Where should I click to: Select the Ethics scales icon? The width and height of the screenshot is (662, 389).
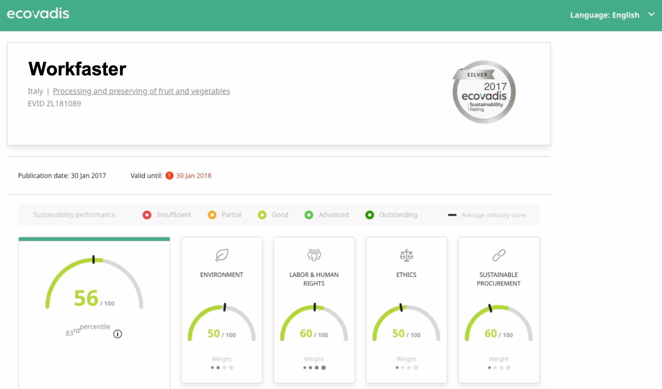point(406,255)
